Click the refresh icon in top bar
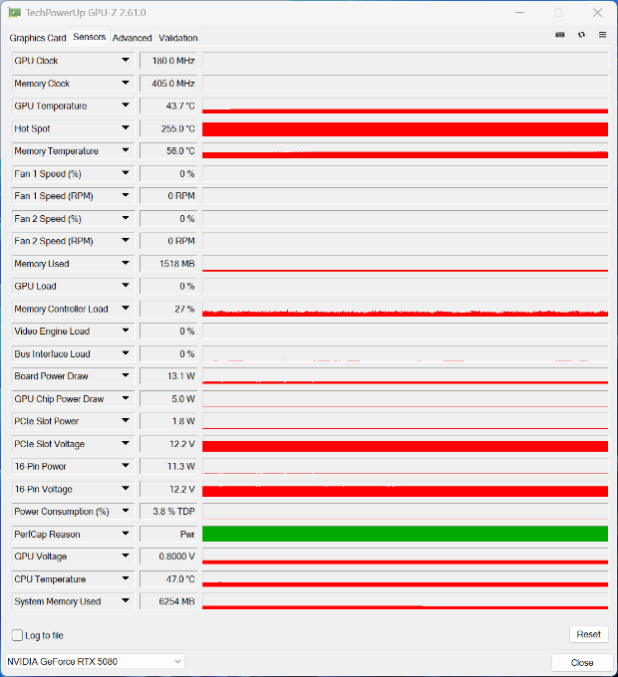The image size is (618, 677). tap(581, 35)
